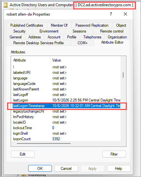Close the robert allen-da Properties dialog

[x=125, y=14]
